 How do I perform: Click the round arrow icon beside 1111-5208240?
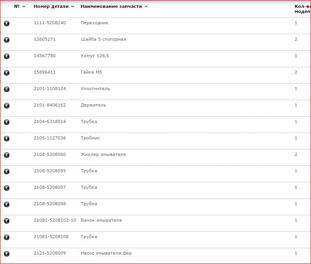pos(7,24)
